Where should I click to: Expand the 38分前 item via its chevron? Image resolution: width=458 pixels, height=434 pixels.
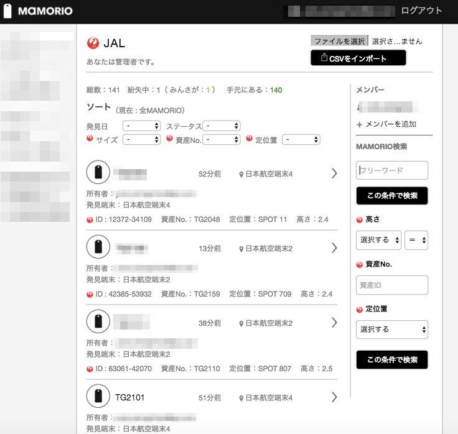(x=334, y=323)
